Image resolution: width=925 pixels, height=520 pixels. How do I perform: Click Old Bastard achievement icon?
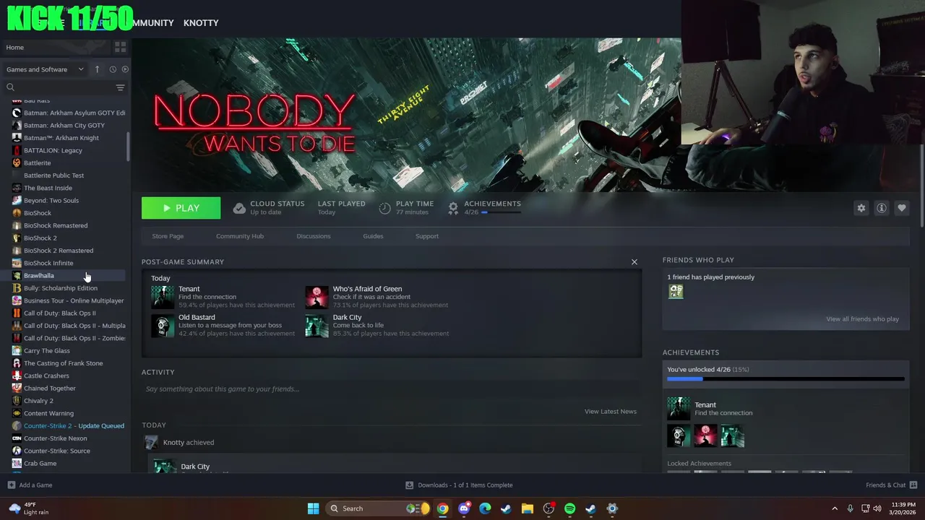[163, 325]
